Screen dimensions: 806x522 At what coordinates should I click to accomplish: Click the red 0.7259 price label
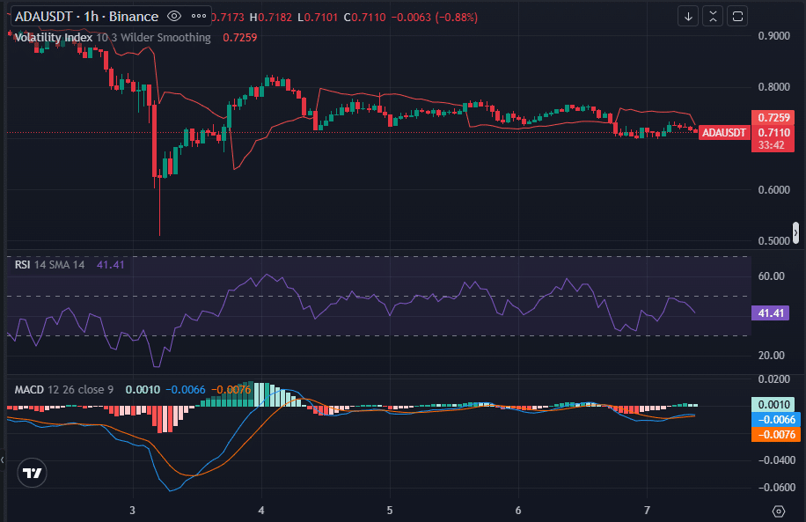772,117
